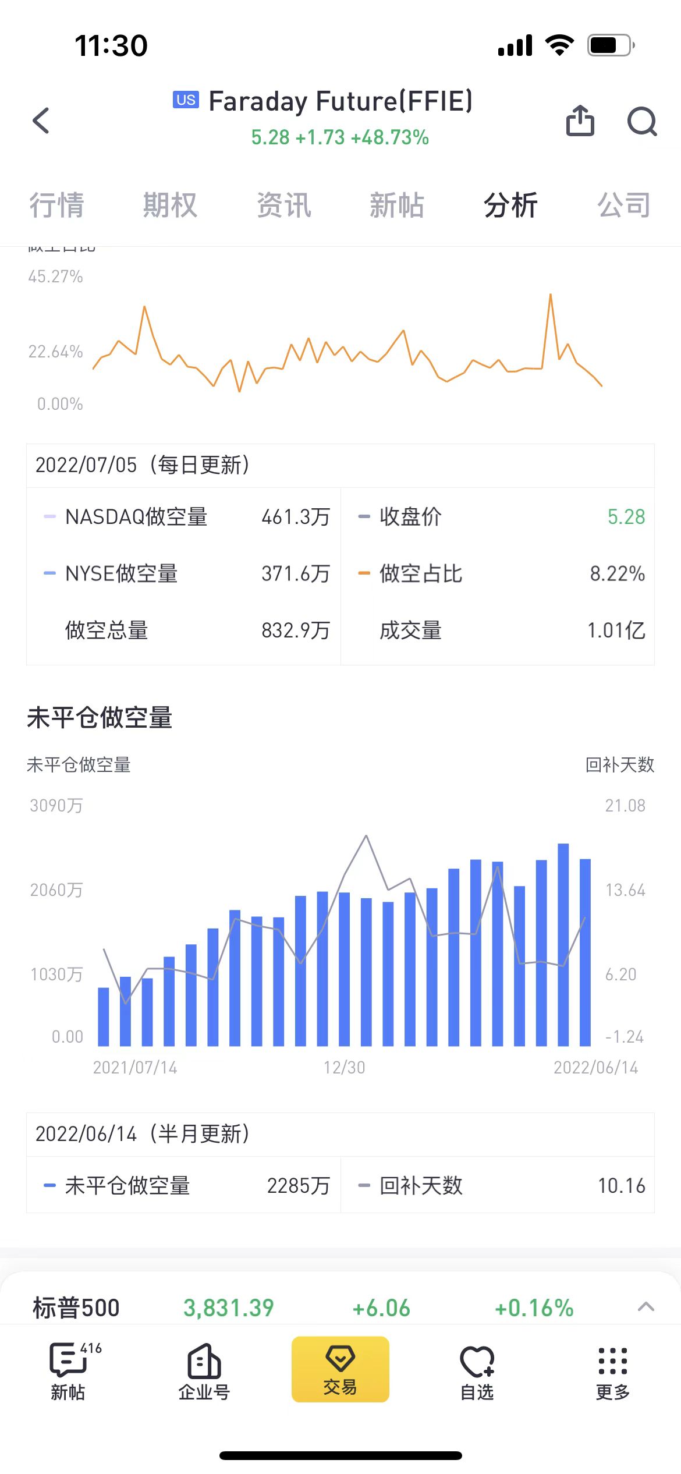
Task: Tap the 371.6万 value
Action: point(296,573)
